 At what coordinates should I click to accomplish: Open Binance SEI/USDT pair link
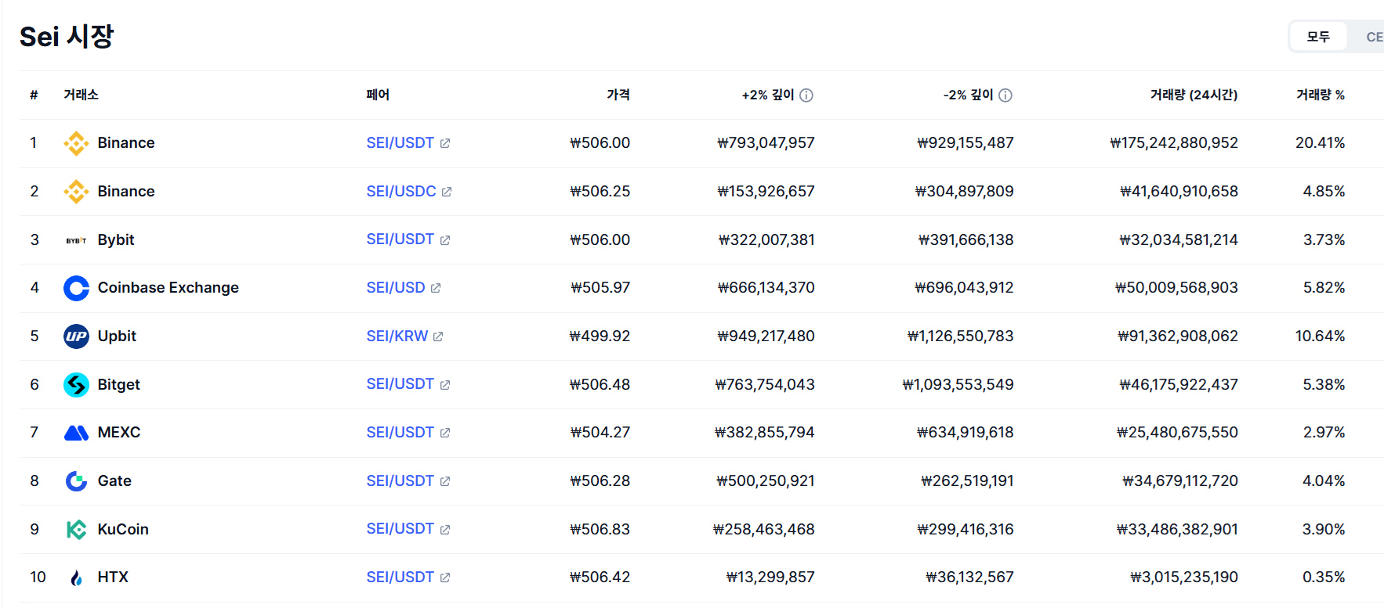[x=400, y=142]
